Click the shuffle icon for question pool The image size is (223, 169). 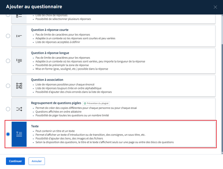(19, 109)
